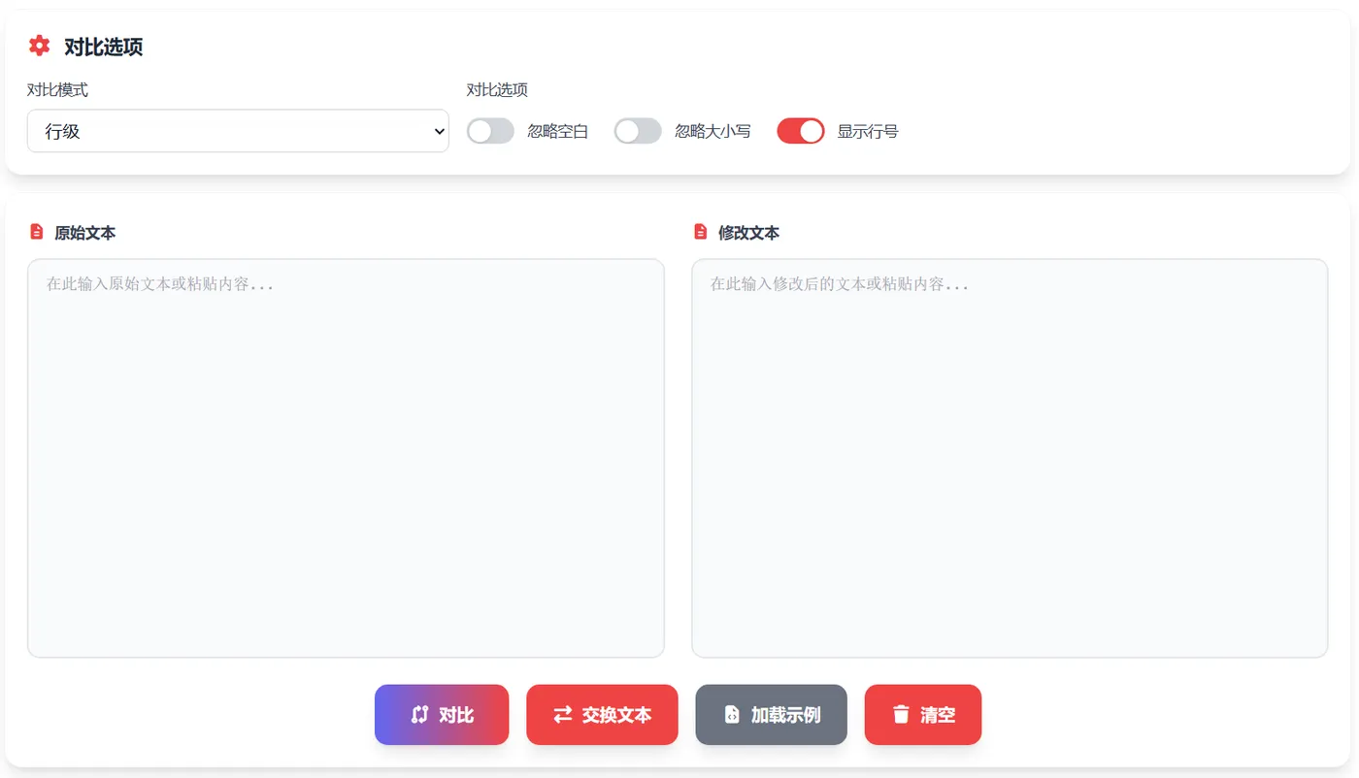Click the gear icon next to 对比选项
This screenshot has width=1359, height=778.
tap(38, 45)
